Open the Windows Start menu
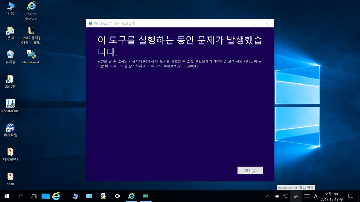 click(7, 196)
